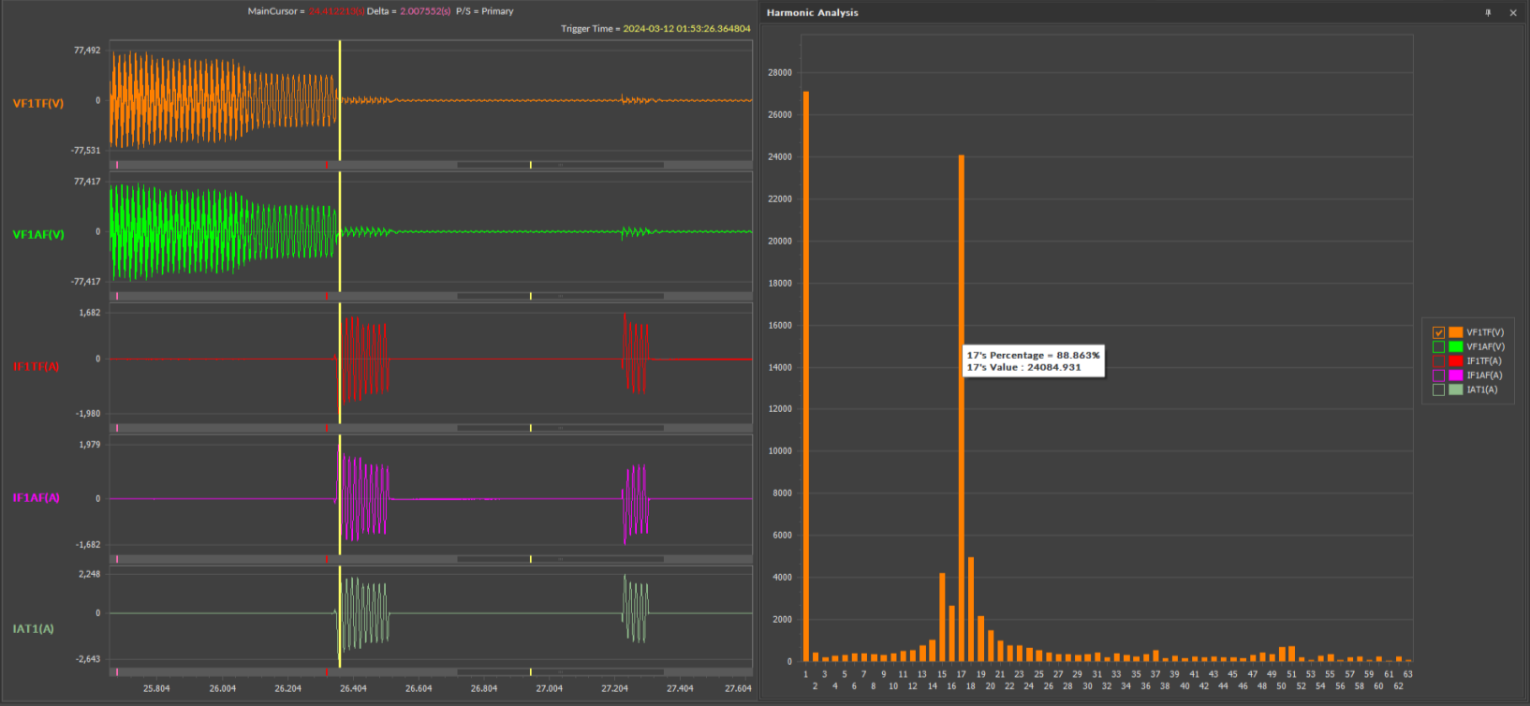Pin the Harmonic Analysis panel
Screen dimensions: 1530x706
(x=1488, y=13)
